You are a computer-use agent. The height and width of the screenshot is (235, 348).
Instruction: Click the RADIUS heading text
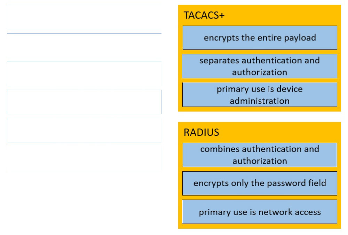pos(201,132)
